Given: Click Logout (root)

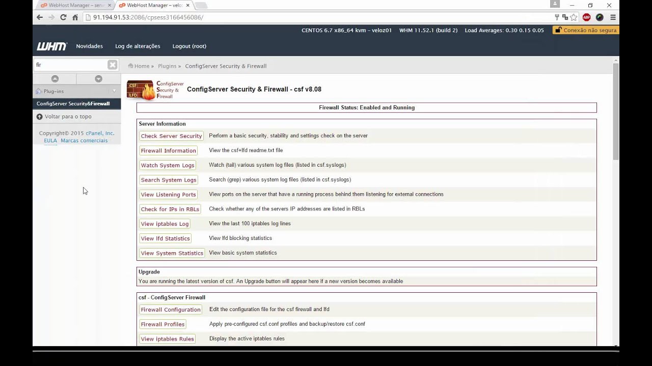Looking at the screenshot, I should (189, 46).
